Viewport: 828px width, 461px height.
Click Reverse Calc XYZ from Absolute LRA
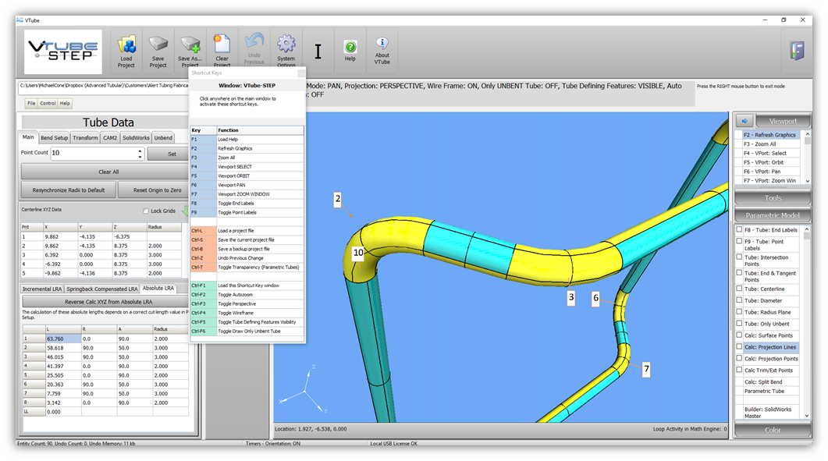108,302
